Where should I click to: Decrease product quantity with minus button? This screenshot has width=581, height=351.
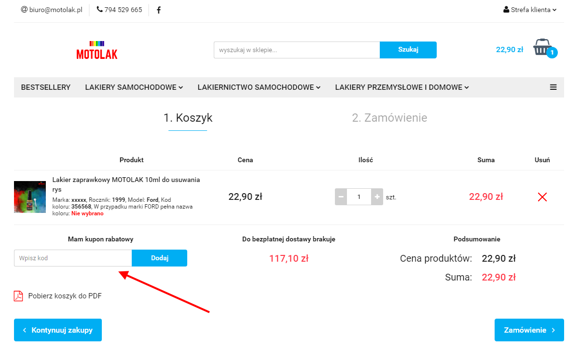[341, 197]
